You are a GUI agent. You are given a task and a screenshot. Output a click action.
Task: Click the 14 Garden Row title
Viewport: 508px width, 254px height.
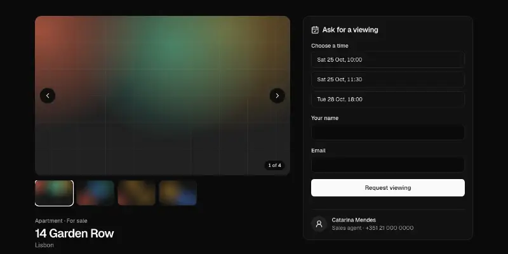(74, 233)
